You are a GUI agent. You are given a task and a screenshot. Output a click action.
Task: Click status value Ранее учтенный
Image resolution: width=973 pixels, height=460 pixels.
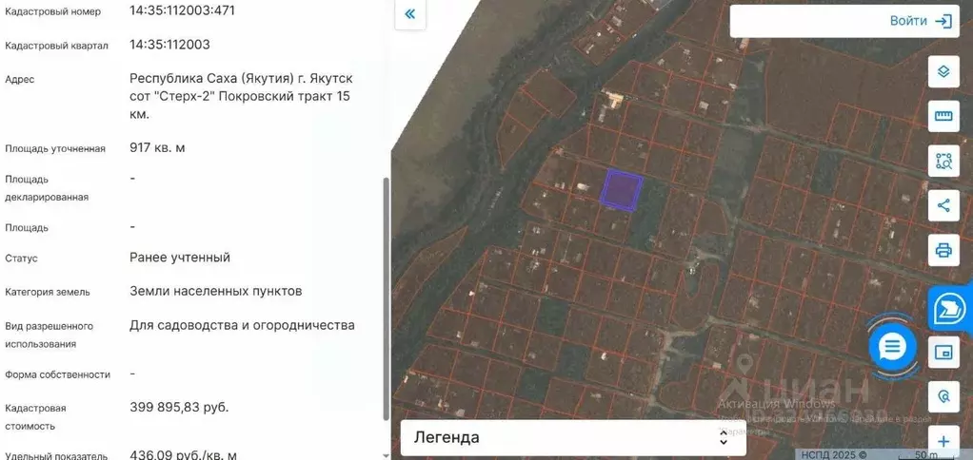pos(180,258)
